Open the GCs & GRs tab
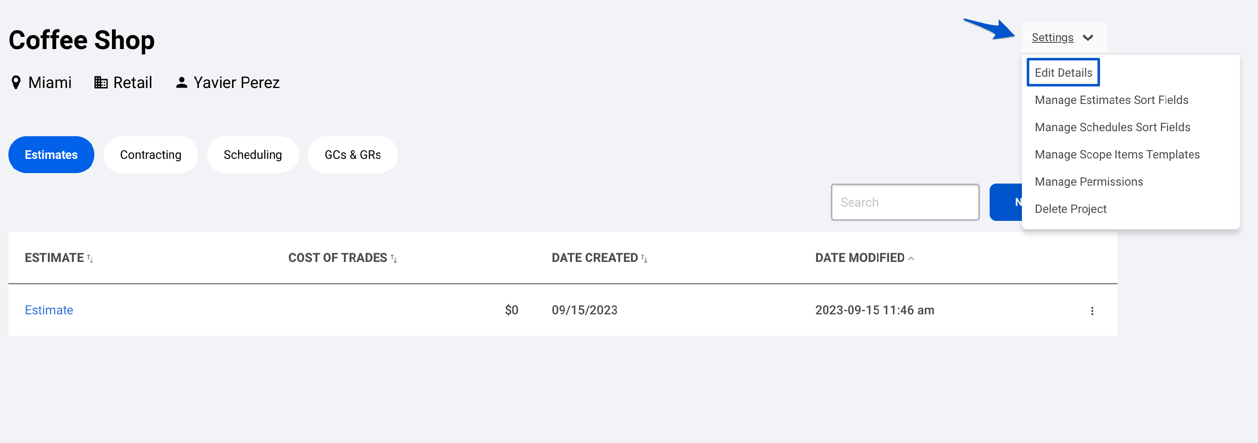Image resolution: width=1258 pixels, height=443 pixels. (x=353, y=155)
